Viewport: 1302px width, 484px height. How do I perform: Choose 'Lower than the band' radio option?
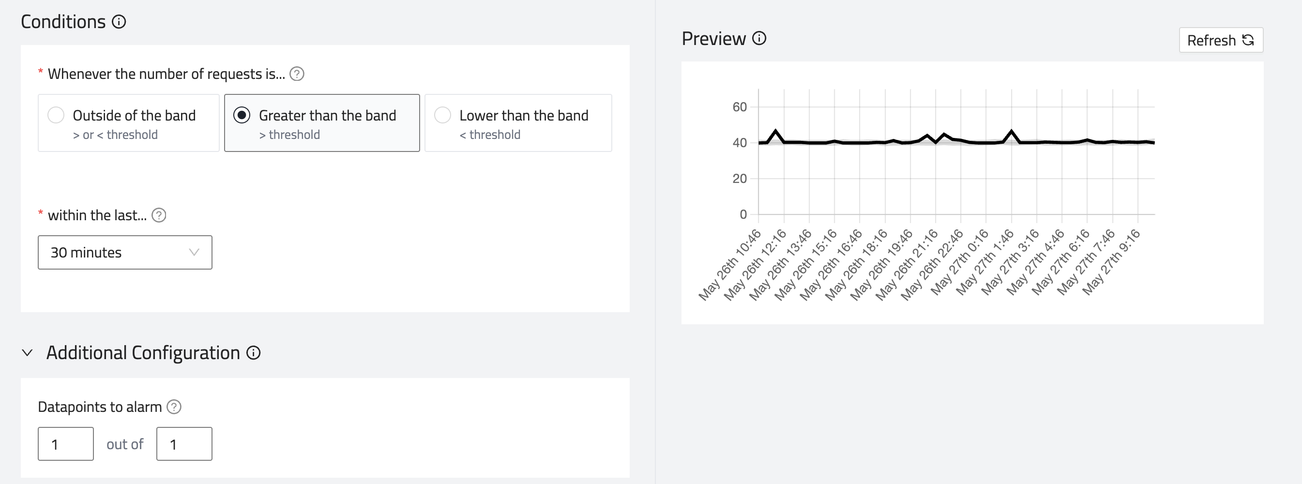point(443,115)
